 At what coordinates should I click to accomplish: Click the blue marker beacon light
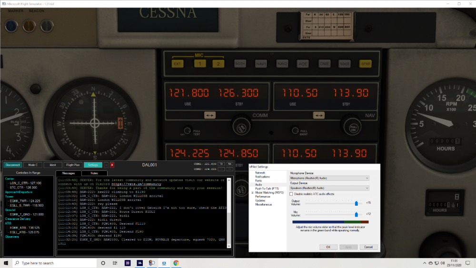tap(11, 26)
